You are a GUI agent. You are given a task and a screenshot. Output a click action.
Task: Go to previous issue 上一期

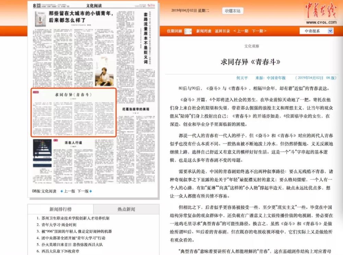coord(241,31)
